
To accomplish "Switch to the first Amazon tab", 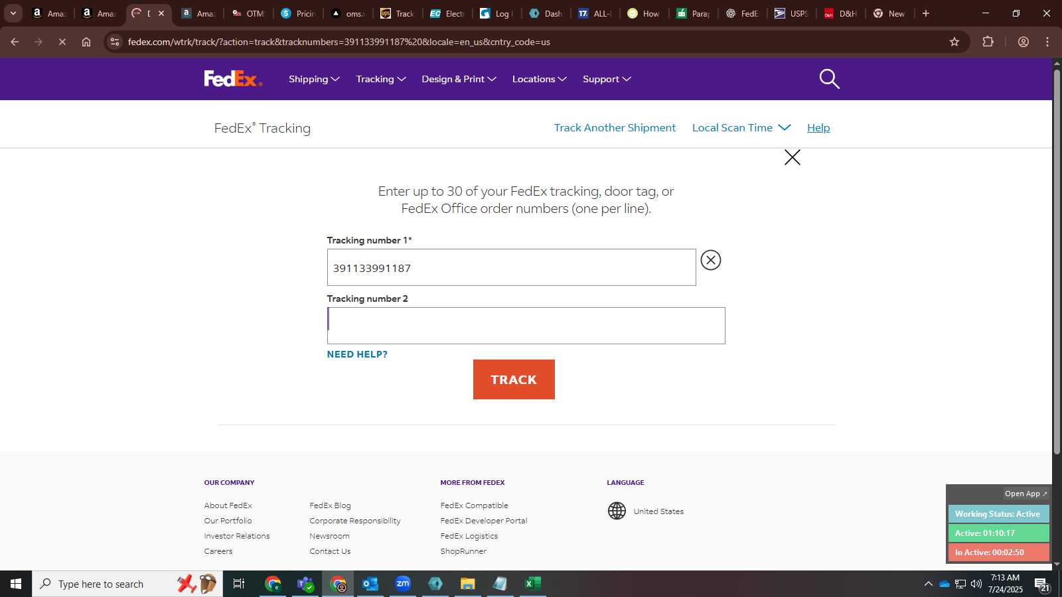I will pos(50,13).
